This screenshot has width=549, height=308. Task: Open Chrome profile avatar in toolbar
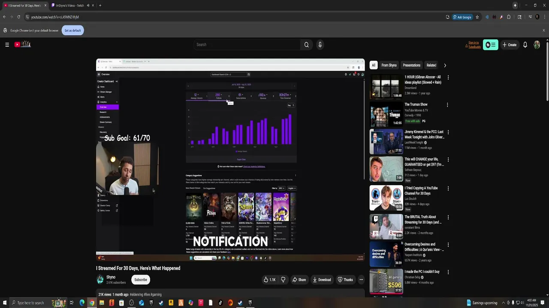(537, 17)
